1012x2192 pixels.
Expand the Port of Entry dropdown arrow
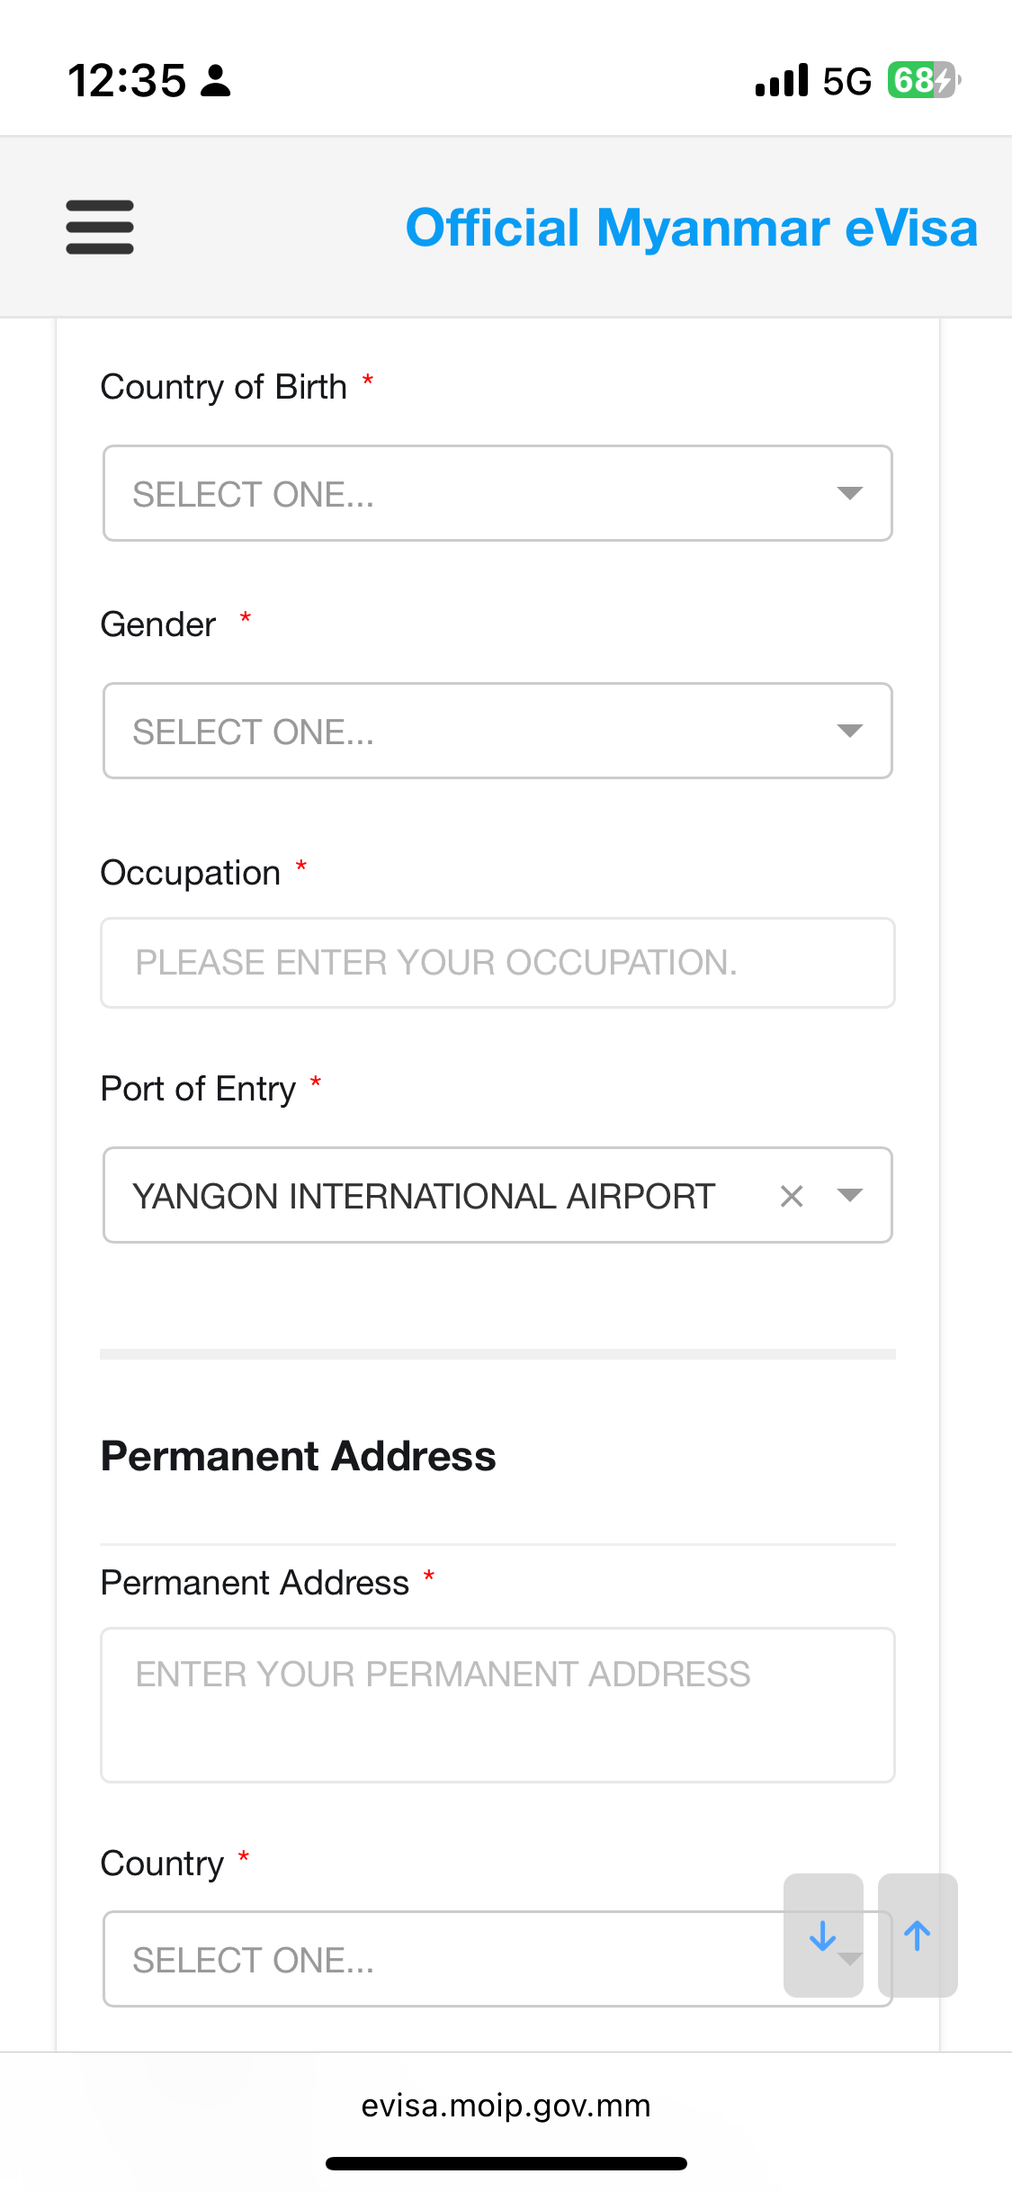[849, 1195]
